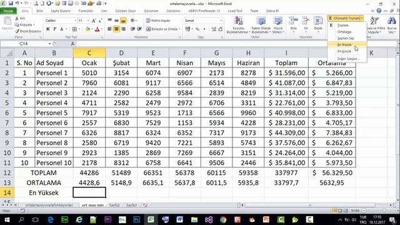Open the Görünüm ribbon tab
This screenshot has width=400, height=225.
151,11
